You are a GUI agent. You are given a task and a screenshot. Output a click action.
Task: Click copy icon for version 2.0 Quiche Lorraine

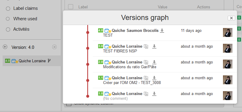click(146, 62)
